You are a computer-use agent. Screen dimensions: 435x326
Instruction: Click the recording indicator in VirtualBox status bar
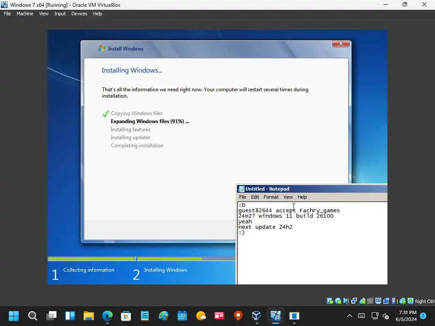point(386,301)
